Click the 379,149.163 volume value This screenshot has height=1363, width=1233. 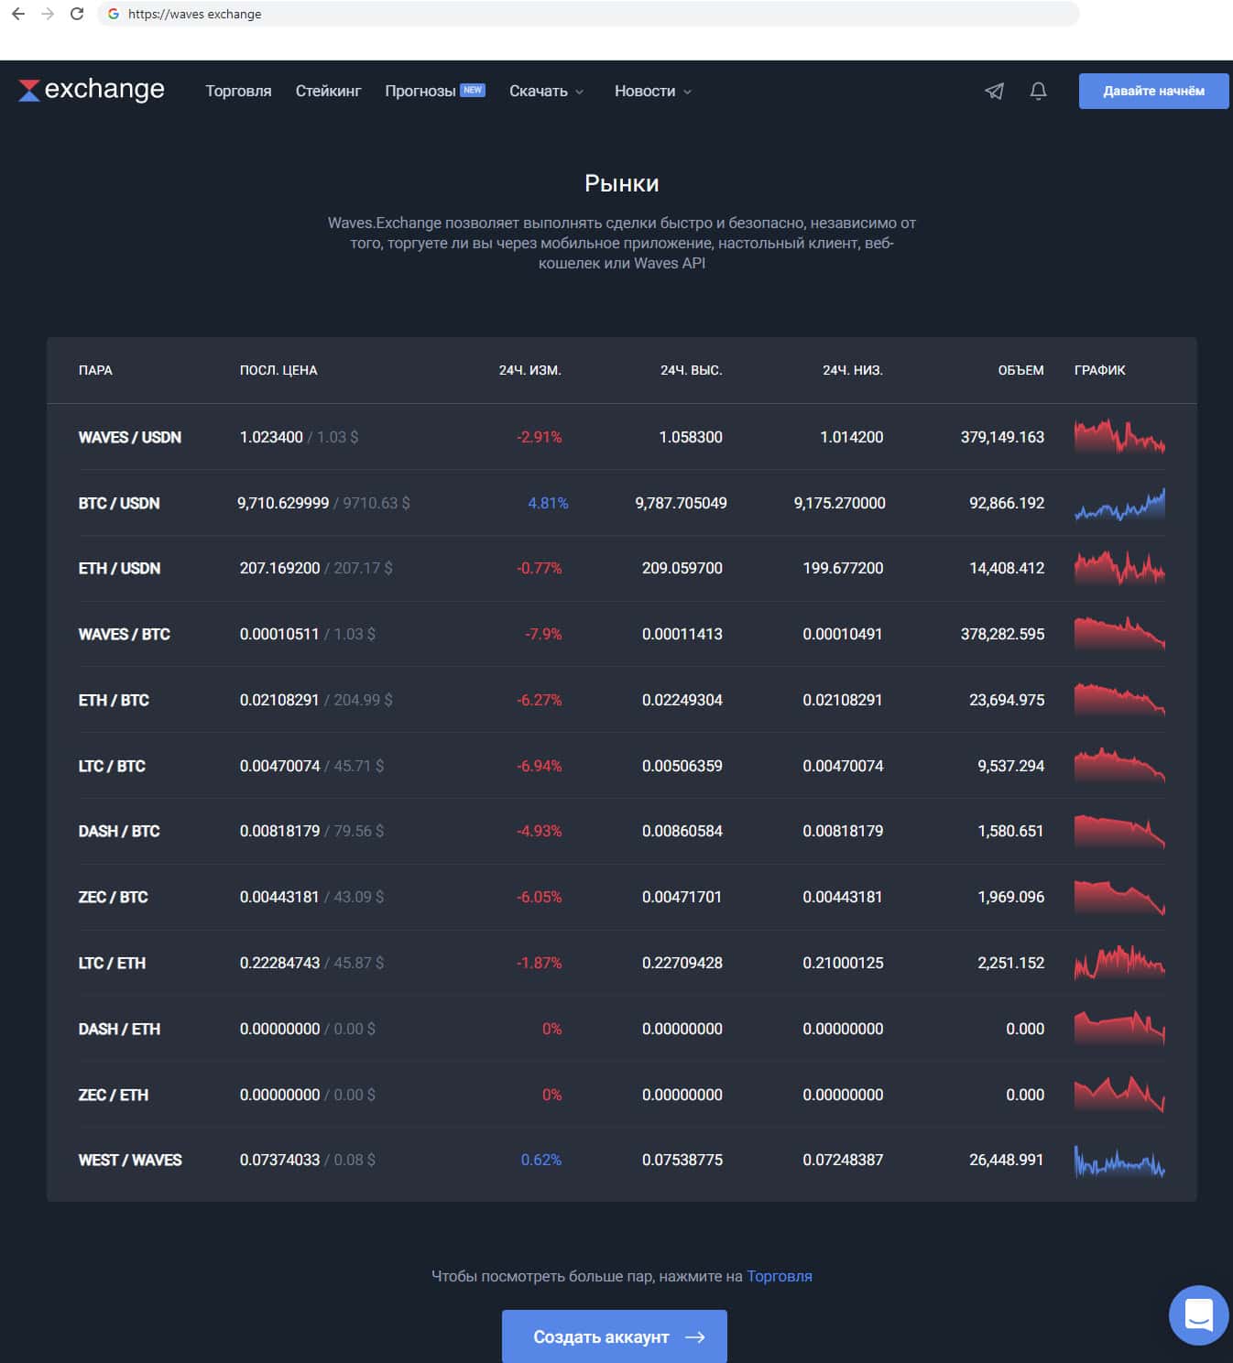tap(1002, 437)
